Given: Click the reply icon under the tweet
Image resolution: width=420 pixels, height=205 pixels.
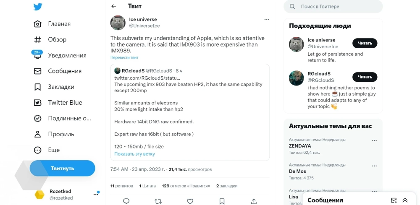Looking at the screenshot, I should 126,201.
